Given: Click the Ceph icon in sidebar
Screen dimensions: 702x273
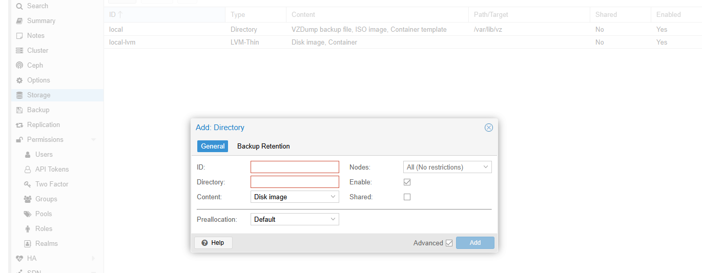Looking at the screenshot, I should coord(19,66).
